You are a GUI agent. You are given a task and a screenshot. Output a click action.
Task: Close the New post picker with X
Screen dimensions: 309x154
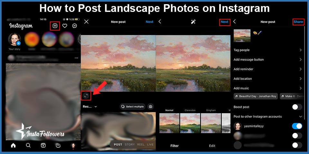[86, 21]
